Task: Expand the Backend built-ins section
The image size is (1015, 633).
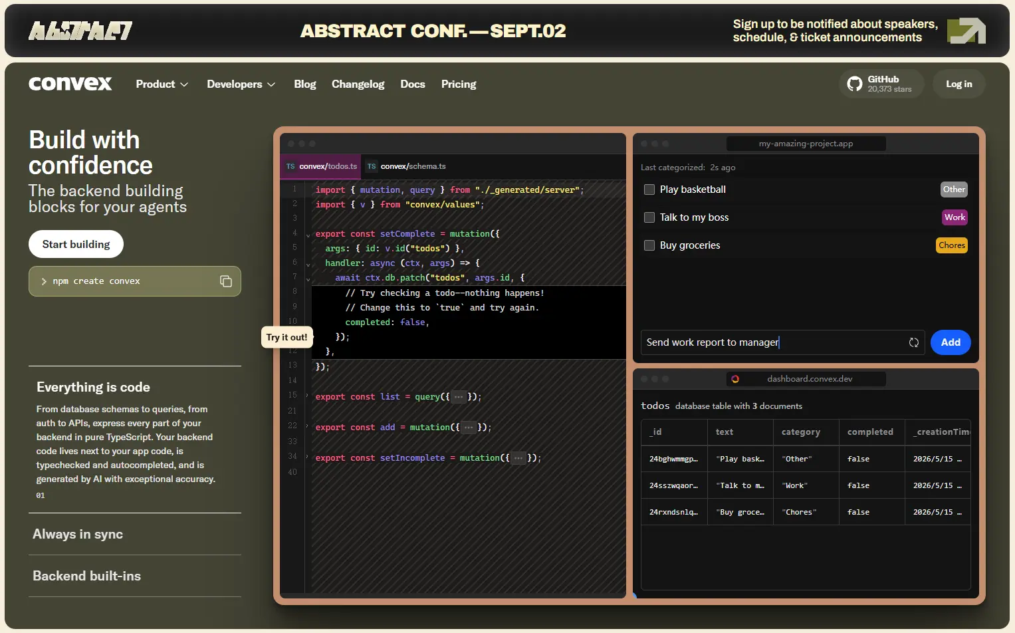Action: tap(135, 576)
